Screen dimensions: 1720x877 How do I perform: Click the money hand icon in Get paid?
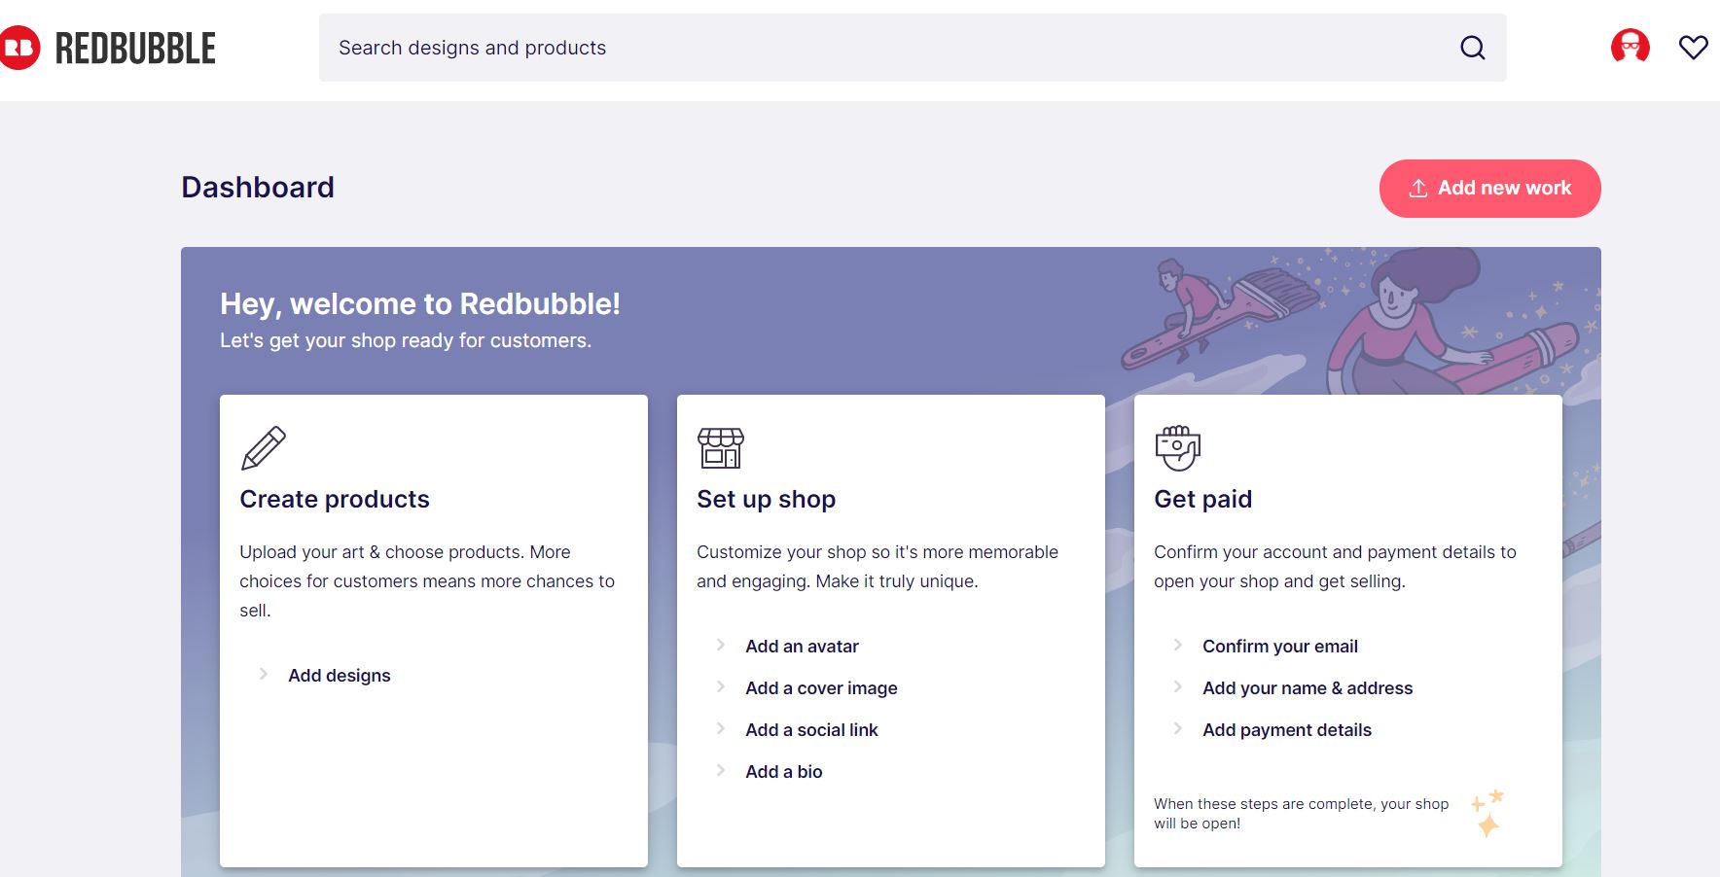click(1177, 448)
